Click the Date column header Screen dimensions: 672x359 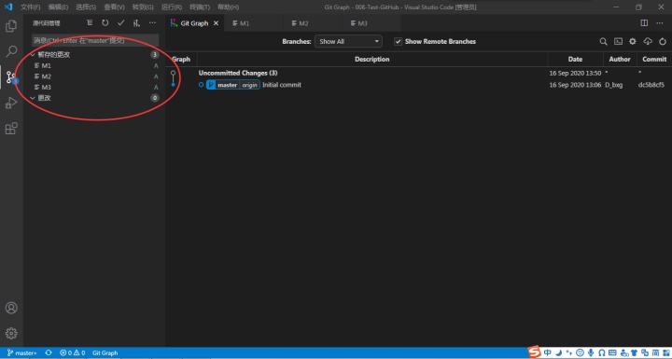click(x=575, y=59)
